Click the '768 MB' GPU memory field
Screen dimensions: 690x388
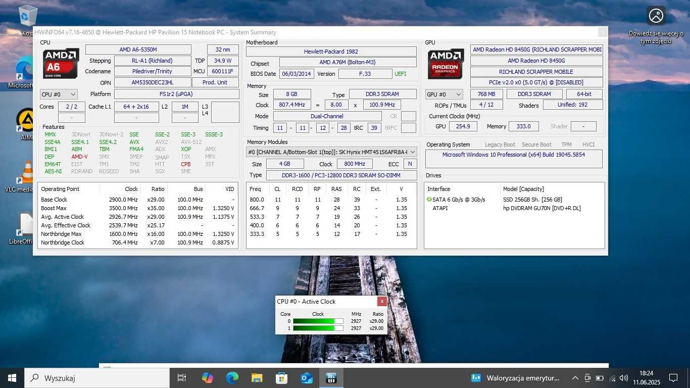486,94
